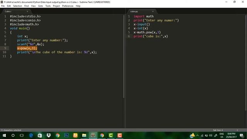Screen dimensions: 247x139
Task: Open the Help menu
Action: point(78,6)
